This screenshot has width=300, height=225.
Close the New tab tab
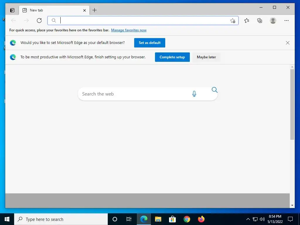click(x=84, y=10)
